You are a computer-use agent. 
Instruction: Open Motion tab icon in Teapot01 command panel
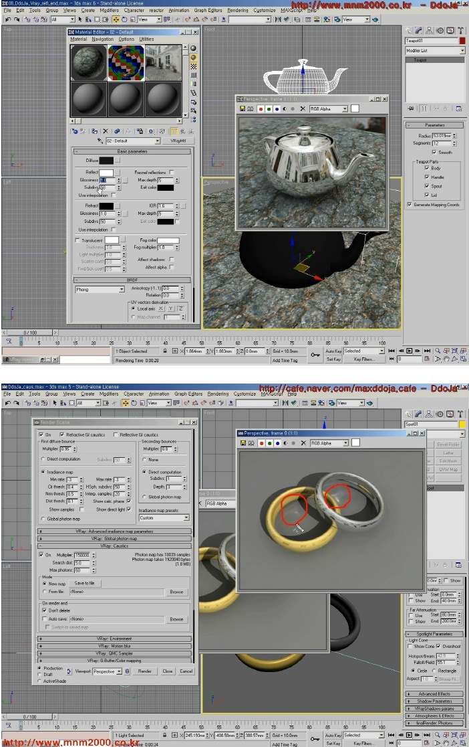point(440,31)
